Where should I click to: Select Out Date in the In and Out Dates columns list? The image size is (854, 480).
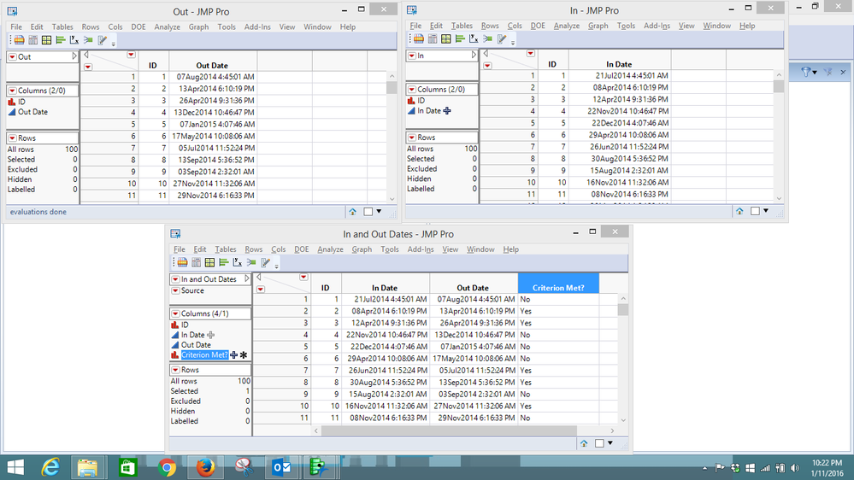point(196,345)
